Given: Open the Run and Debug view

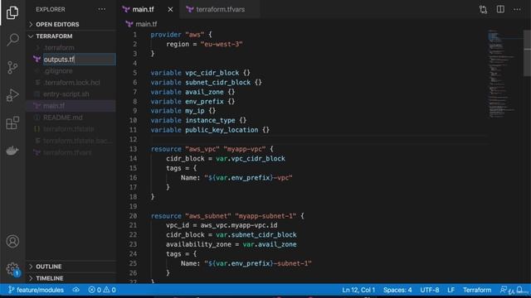Looking at the screenshot, I should pos(12,95).
